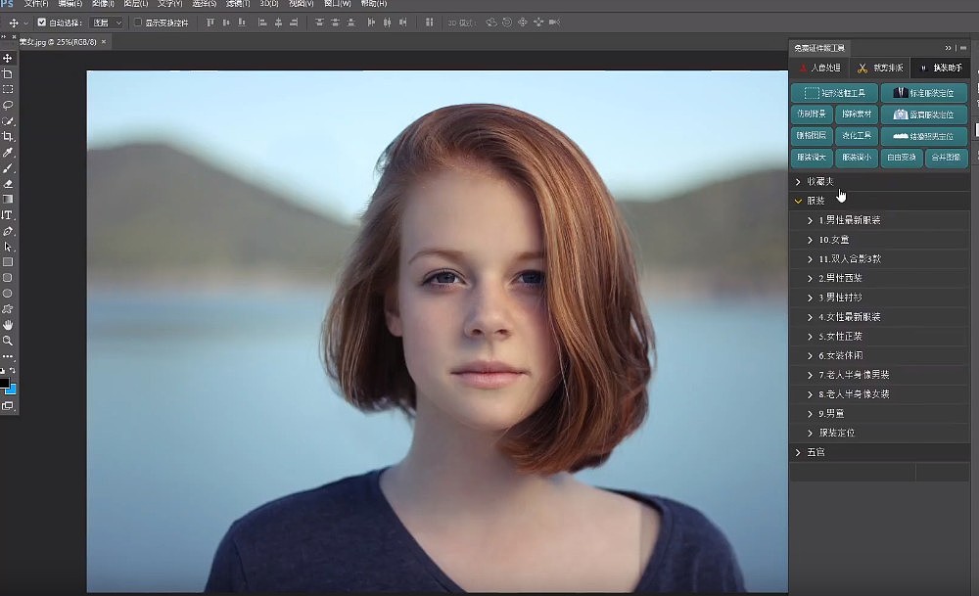Select the 6.女装休闲 row
The width and height of the screenshot is (979, 596).
click(x=880, y=355)
